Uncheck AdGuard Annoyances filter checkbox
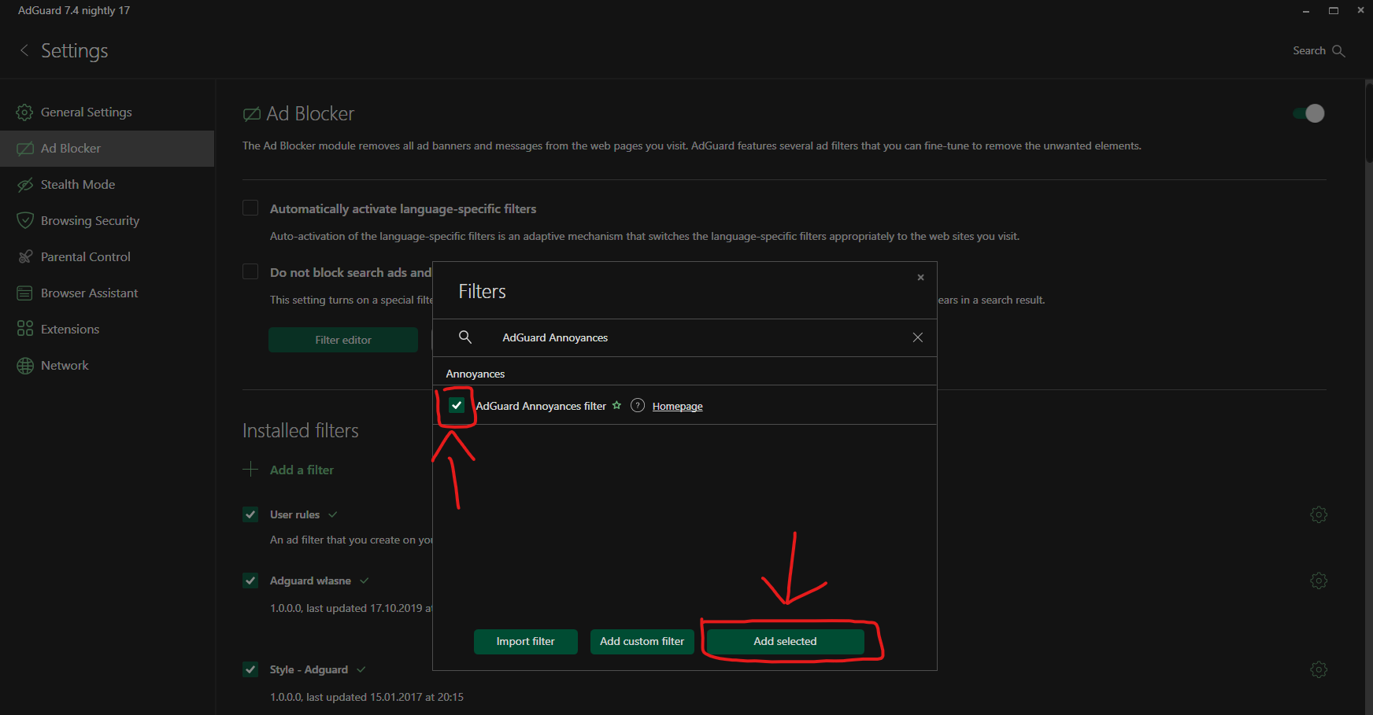 pyautogui.click(x=457, y=405)
